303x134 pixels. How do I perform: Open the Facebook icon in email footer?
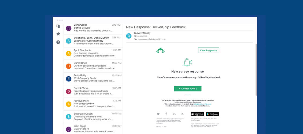click(166, 114)
